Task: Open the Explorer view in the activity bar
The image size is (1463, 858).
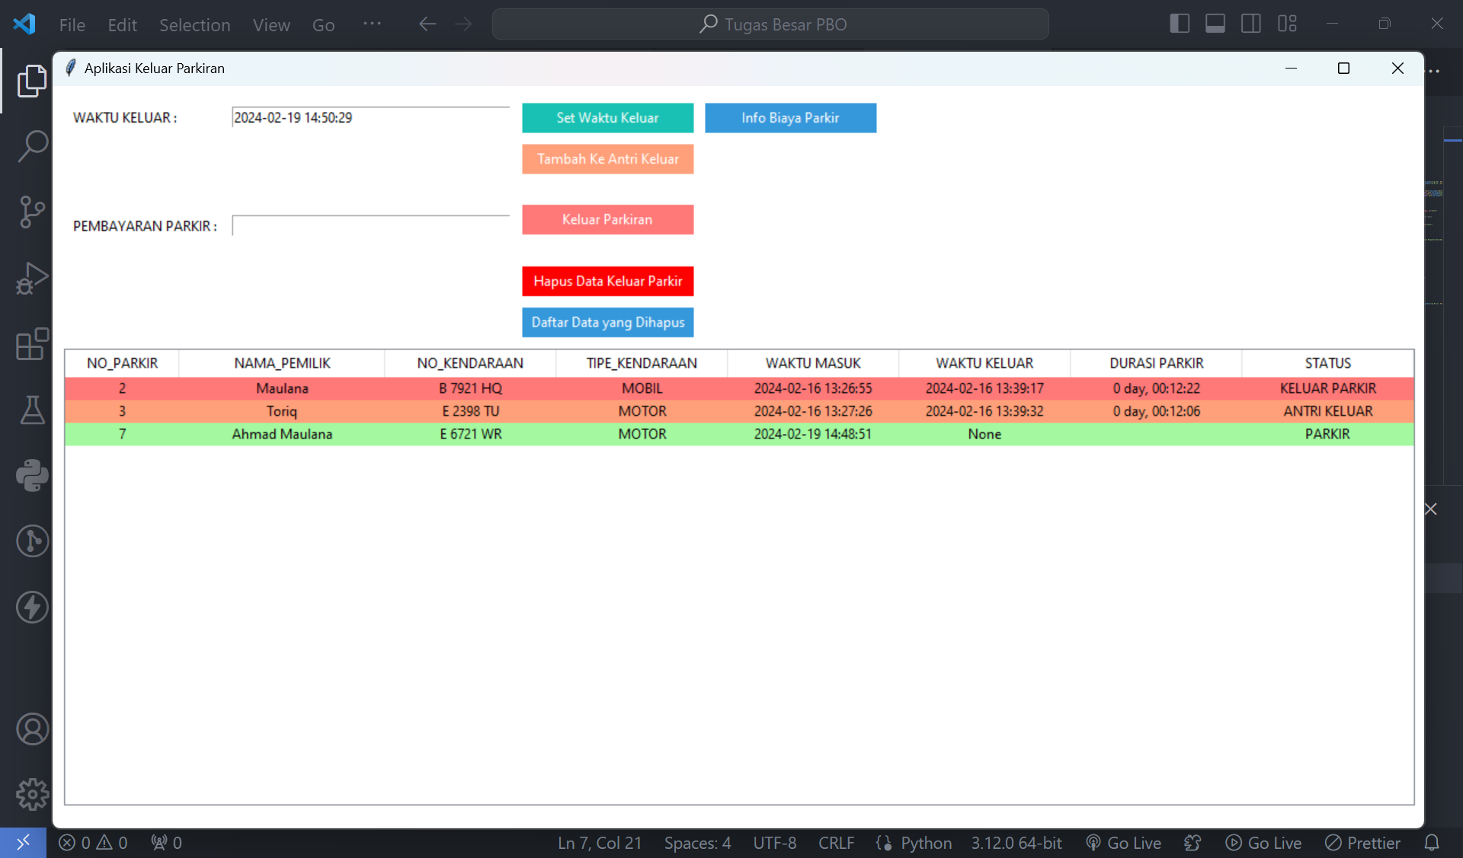Action: point(31,80)
